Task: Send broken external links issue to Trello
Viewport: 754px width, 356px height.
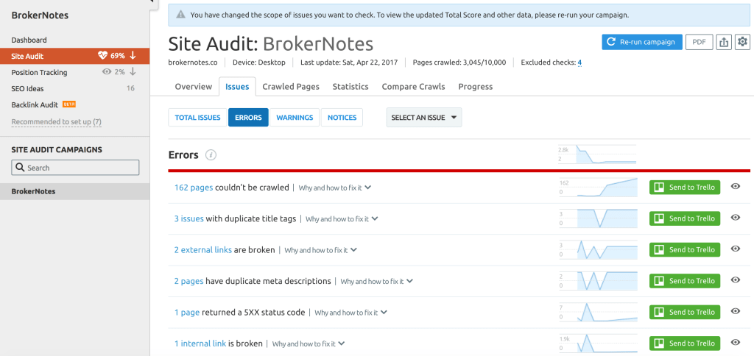Action: [x=685, y=250]
